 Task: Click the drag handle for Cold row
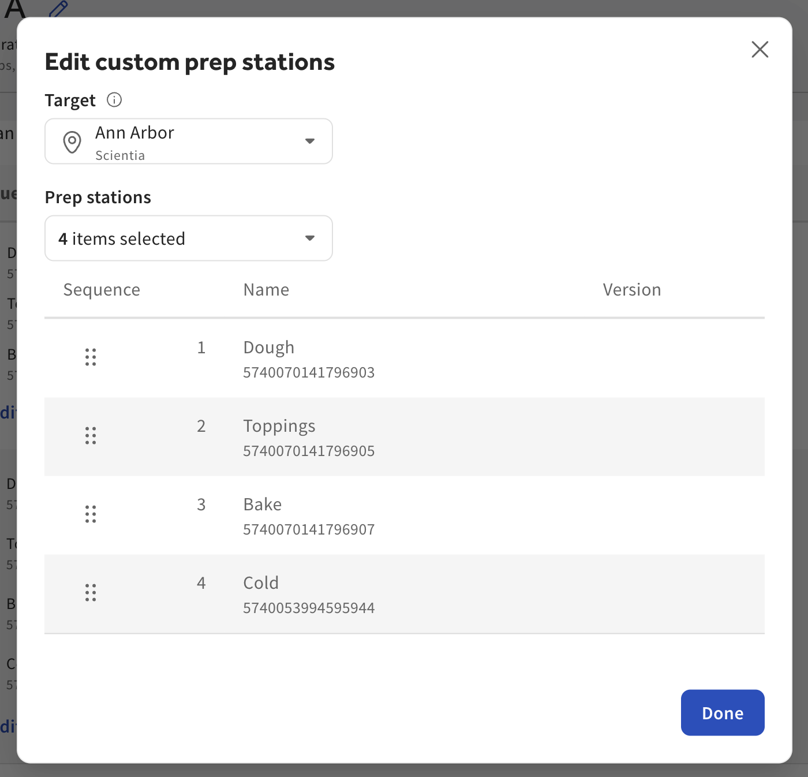tap(91, 593)
